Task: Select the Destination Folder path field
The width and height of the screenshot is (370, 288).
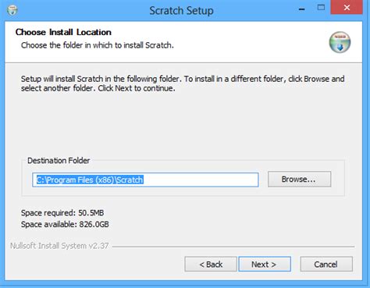Action: point(145,180)
